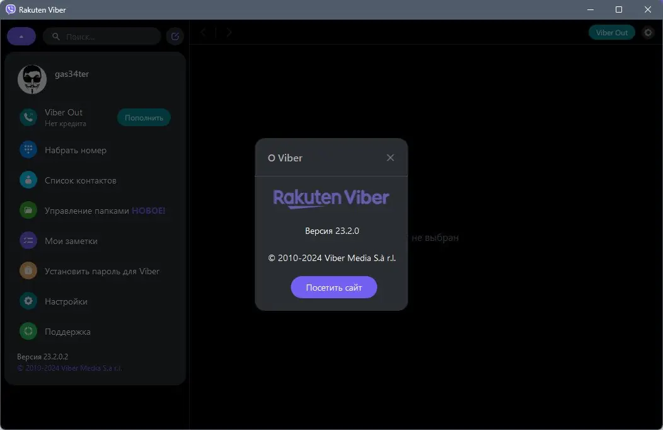Open Установить пароль для Viber item
The image size is (663, 430).
pos(102,272)
